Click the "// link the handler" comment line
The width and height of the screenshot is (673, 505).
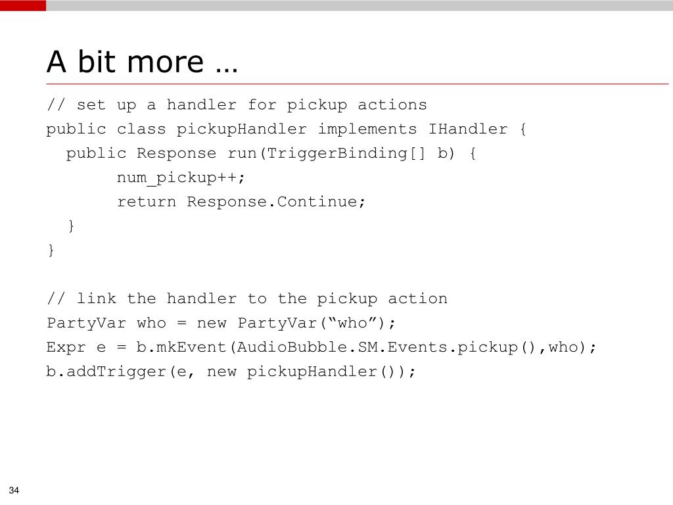pos(246,299)
